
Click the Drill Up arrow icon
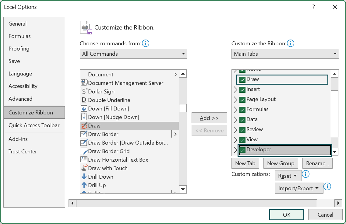tap(84, 185)
